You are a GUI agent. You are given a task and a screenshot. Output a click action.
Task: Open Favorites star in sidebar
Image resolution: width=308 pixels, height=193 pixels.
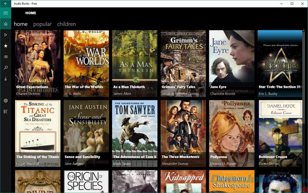(5, 46)
